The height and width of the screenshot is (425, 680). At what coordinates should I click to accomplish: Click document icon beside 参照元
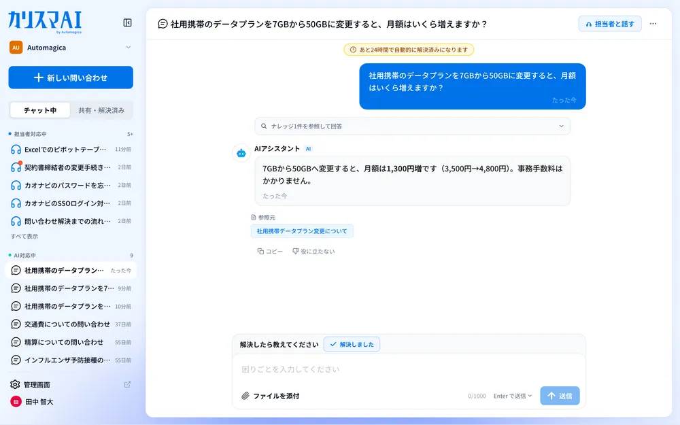coord(254,218)
